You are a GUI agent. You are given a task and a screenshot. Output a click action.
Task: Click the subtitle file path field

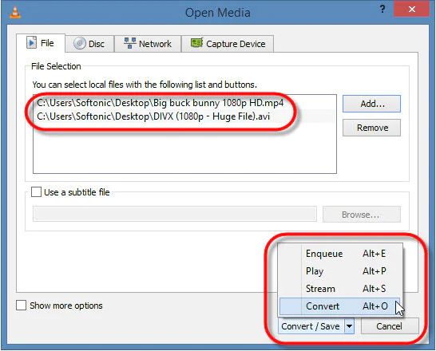(x=175, y=214)
